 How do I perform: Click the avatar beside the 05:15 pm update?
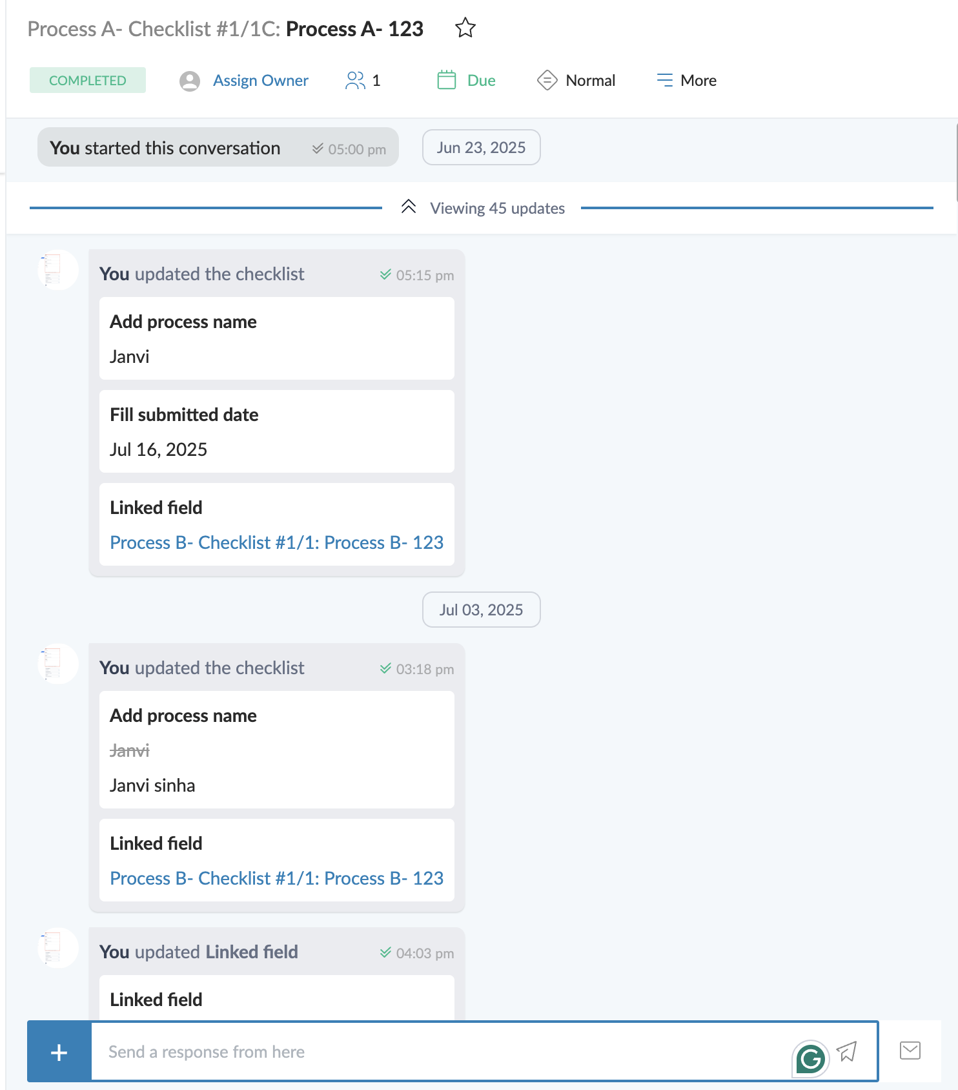[x=58, y=270]
